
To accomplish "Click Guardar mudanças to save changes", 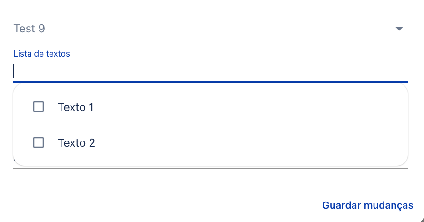I will pos(367,205).
